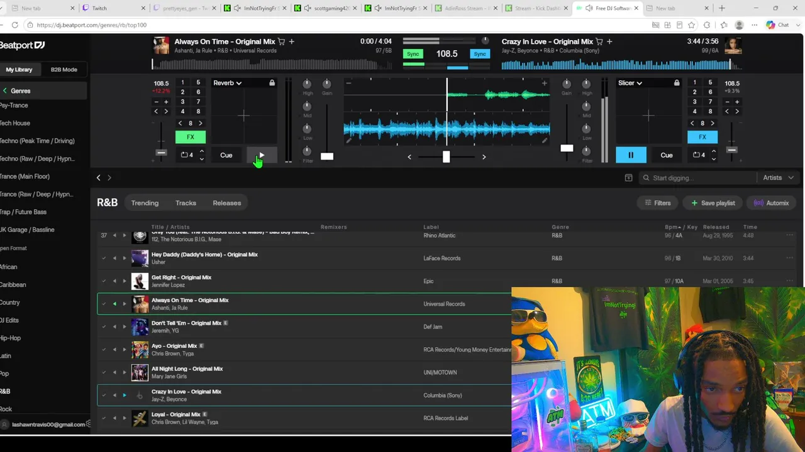Open the queue icon beside search

[x=628, y=178]
